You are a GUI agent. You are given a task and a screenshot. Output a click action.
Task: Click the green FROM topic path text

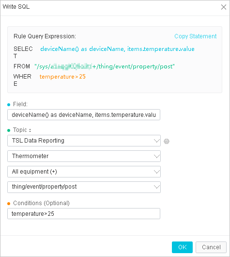coord(105,66)
